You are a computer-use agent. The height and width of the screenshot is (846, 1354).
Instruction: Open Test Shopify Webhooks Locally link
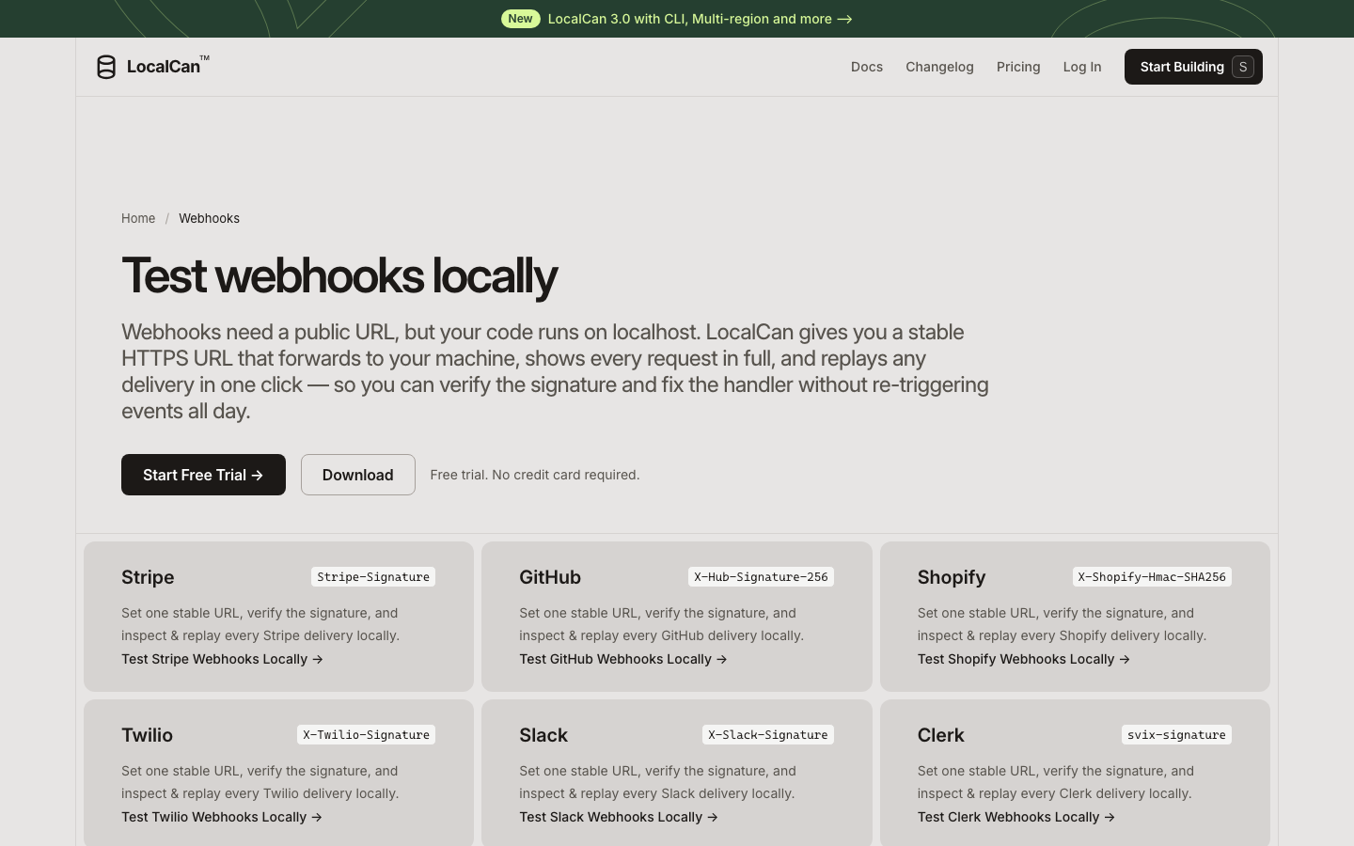pyautogui.click(x=1024, y=659)
